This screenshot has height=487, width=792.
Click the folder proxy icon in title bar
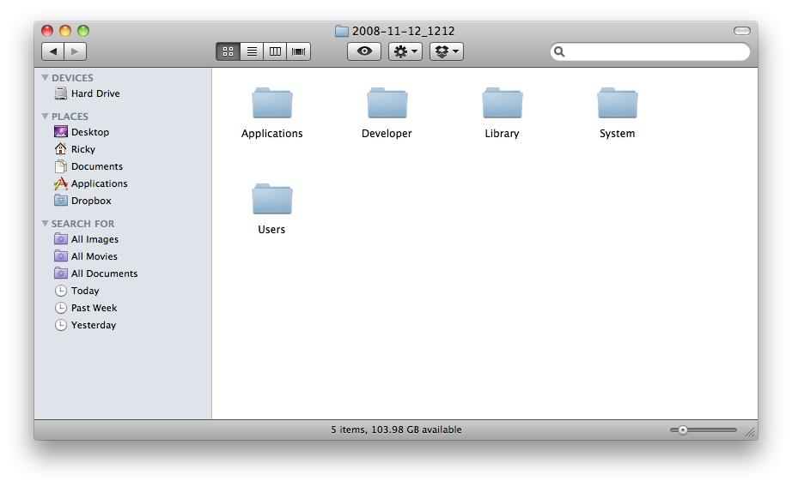[342, 31]
